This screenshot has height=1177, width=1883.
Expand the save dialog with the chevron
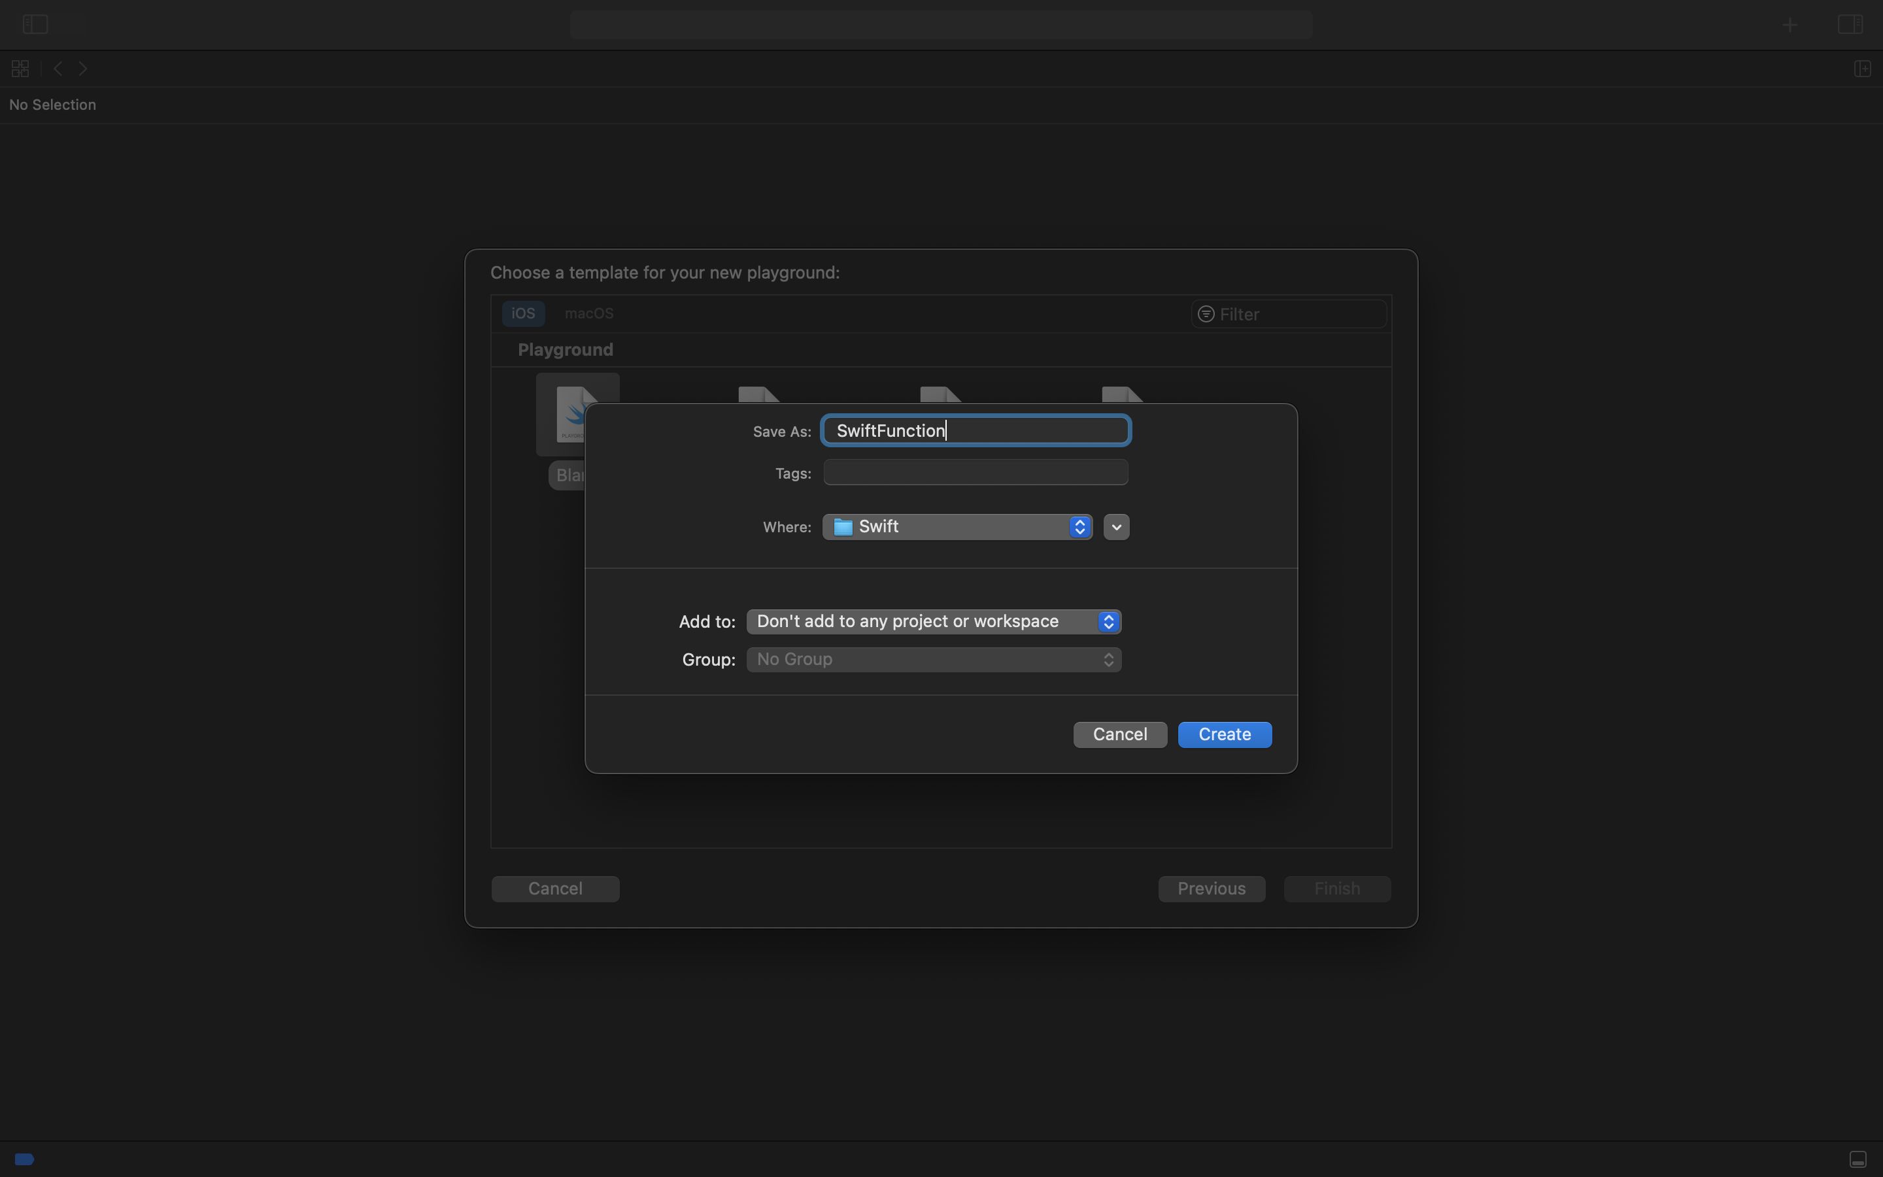[x=1116, y=527]
